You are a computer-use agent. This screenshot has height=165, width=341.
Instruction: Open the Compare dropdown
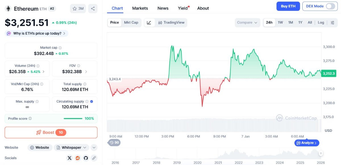pos(248,23)
